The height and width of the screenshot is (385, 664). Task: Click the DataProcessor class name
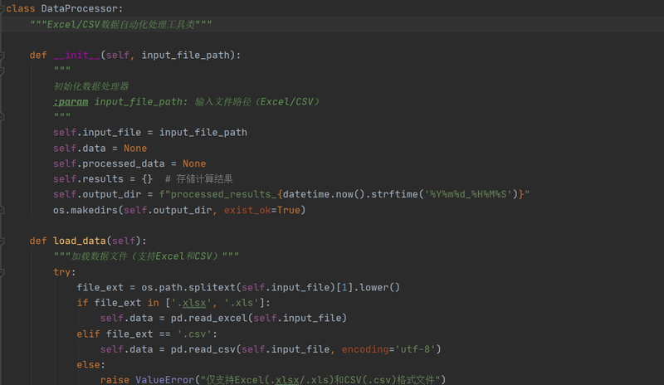[x=79, y=8]
